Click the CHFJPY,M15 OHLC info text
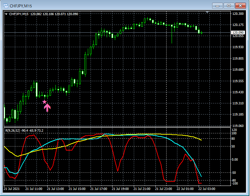This screenshot has height=196, width=250. [44, 14]
